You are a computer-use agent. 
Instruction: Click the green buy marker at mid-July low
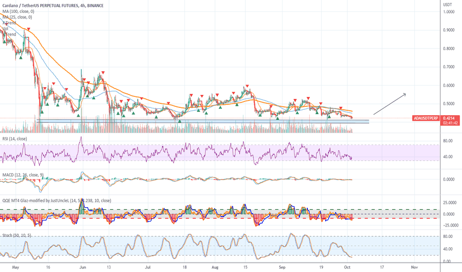tap(179, 121)
